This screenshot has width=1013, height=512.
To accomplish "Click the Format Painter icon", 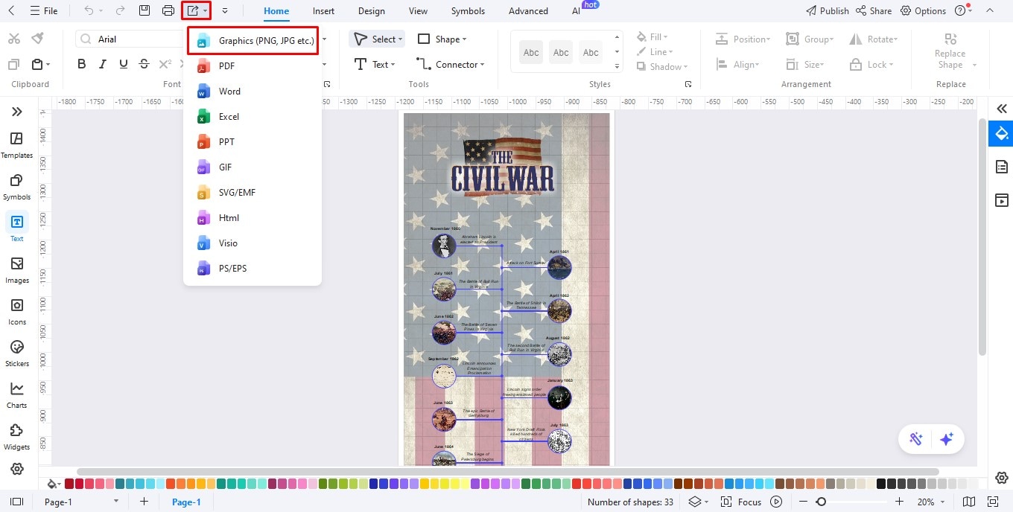I will (37, 39).
